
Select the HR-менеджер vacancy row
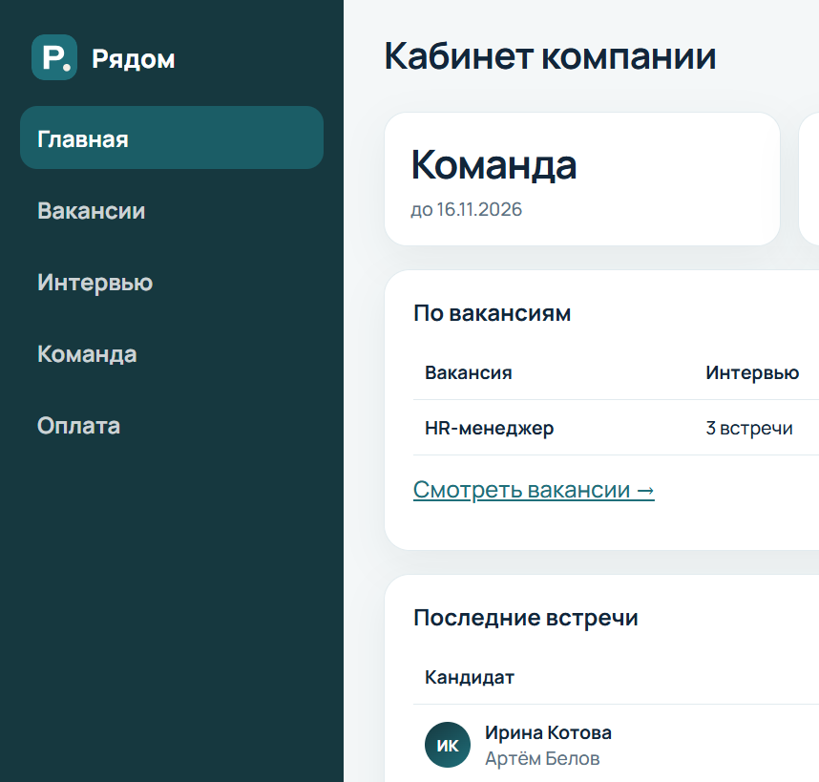click(x=616, y=428)
